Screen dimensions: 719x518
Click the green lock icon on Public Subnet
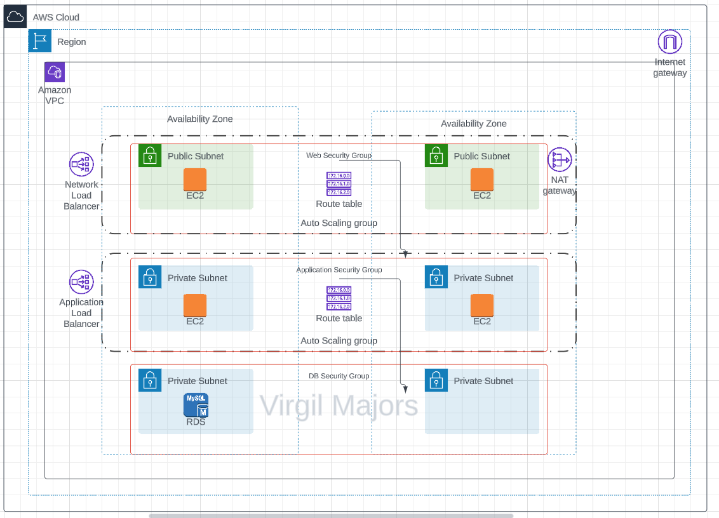[x=150, y=155]
